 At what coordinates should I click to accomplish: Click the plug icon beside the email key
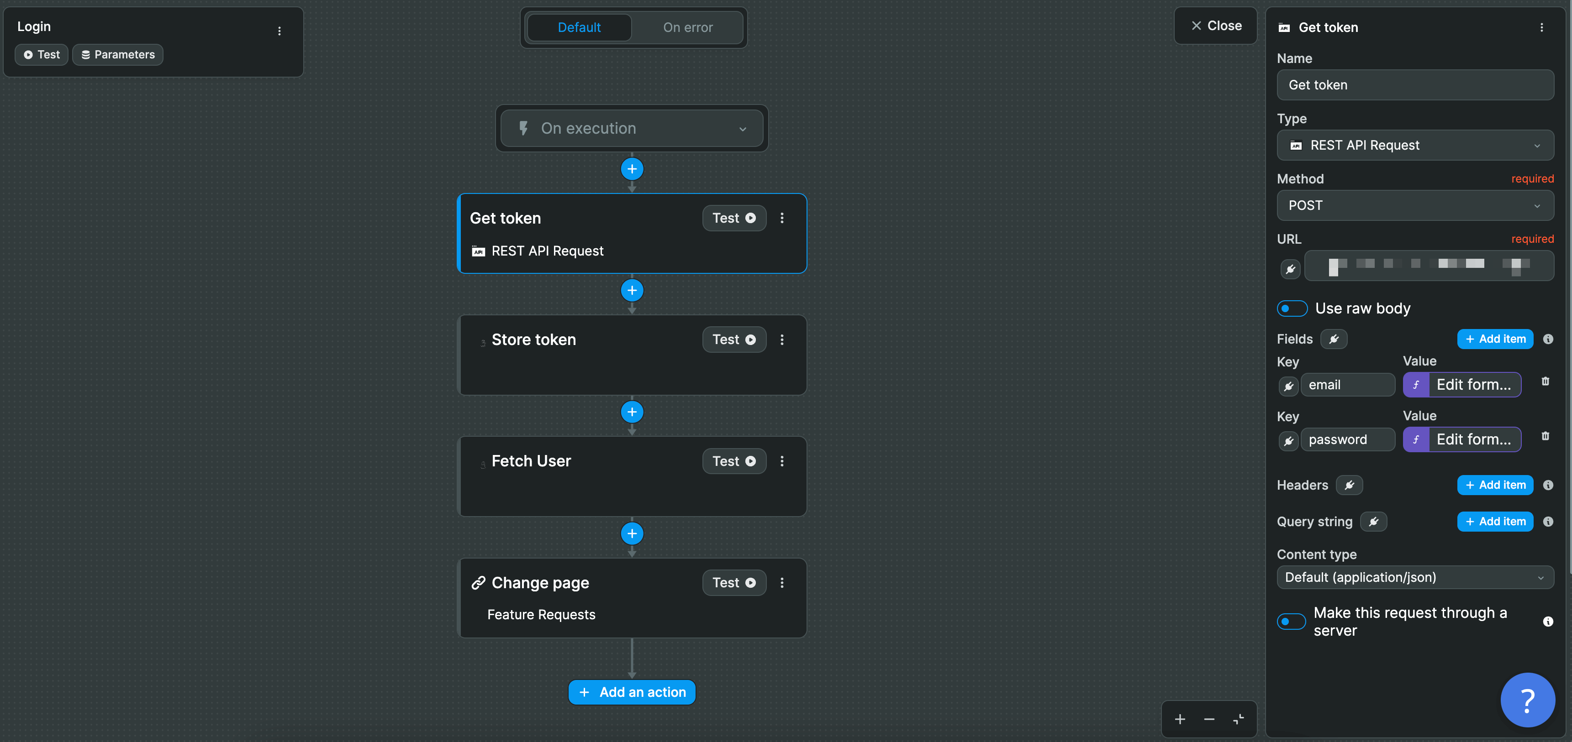point(1289,385)
